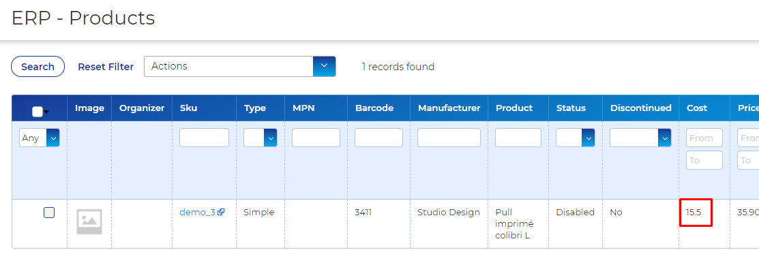The height and width of the screenshot is (280, 759).
Task: Click the Manufacturer filter input
Action: [449, 138]
